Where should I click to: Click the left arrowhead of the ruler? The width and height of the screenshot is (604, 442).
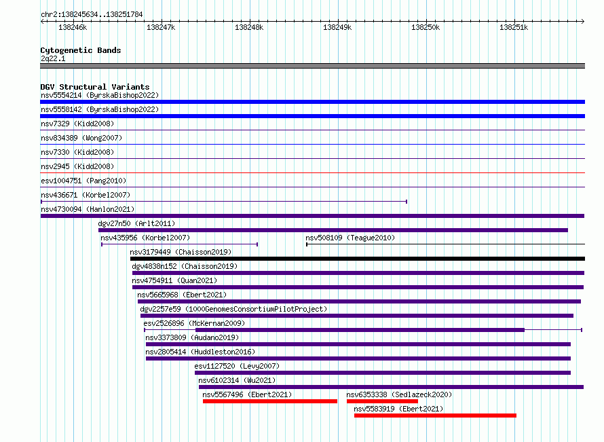tap(42, 21)
